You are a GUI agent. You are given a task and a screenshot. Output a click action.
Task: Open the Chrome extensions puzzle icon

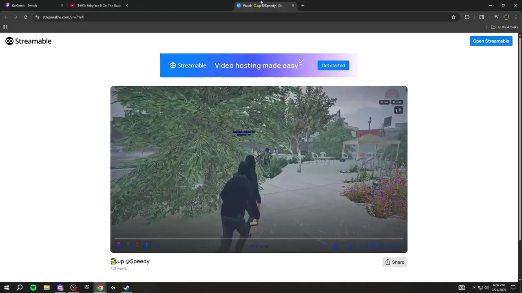pyautogui.click(x=467, y=17)
